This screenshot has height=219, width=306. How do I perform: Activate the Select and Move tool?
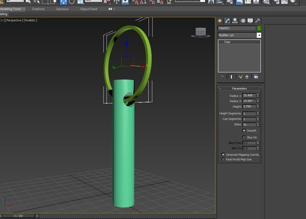[x=63, y=2]
